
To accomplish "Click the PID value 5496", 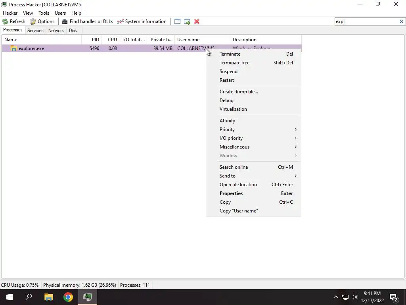I will point(94,48).
